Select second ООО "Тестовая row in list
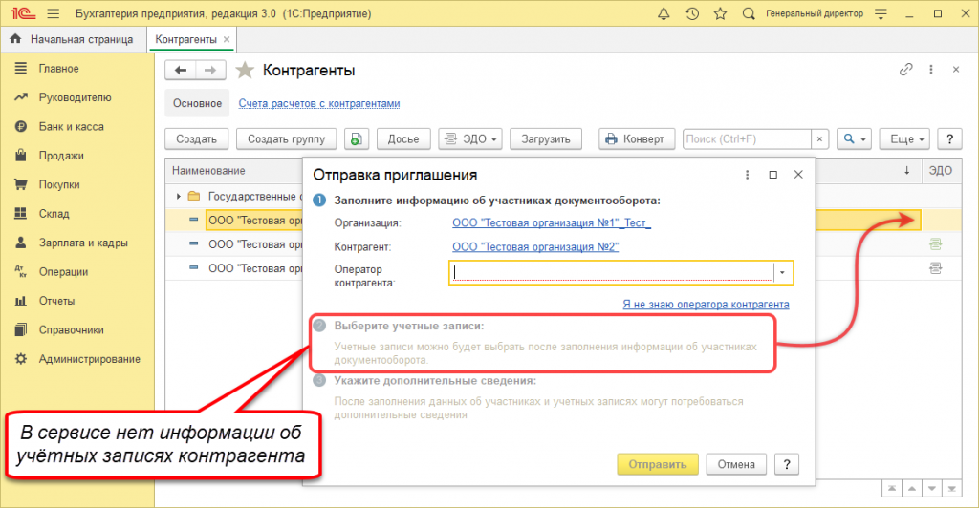979x508 pixels. pyautogui.click(x=256, y=244)
